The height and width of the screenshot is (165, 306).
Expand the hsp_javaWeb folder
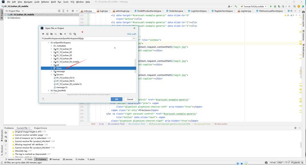49,90
